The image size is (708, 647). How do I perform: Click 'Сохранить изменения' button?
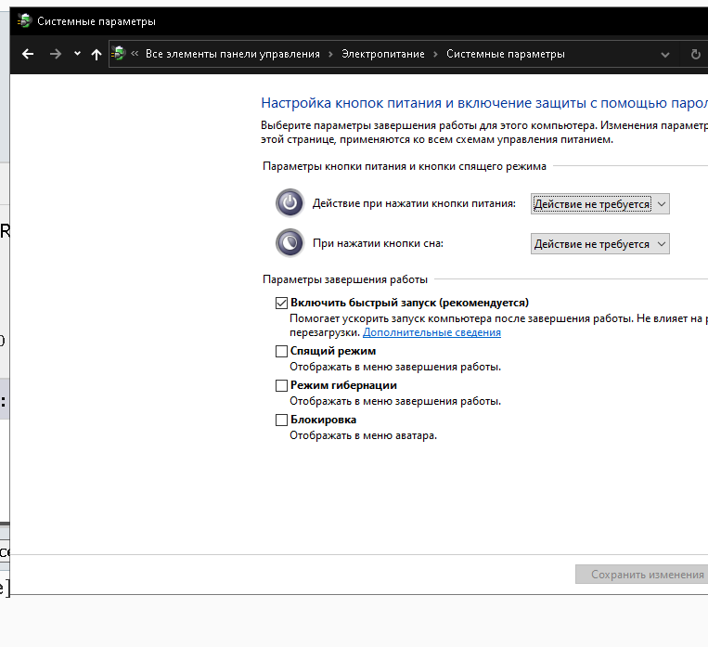(641, 575)
